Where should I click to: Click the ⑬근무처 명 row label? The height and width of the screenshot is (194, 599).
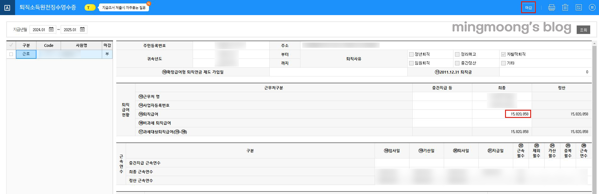(x=149, y=97)
